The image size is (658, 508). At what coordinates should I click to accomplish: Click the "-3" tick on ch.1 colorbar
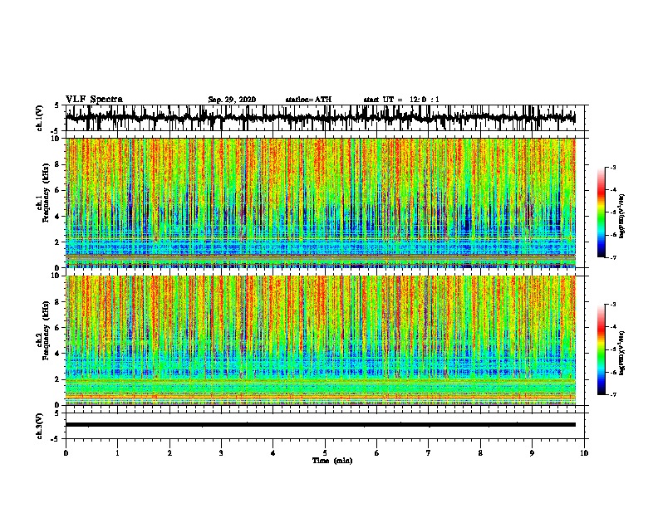613,167
